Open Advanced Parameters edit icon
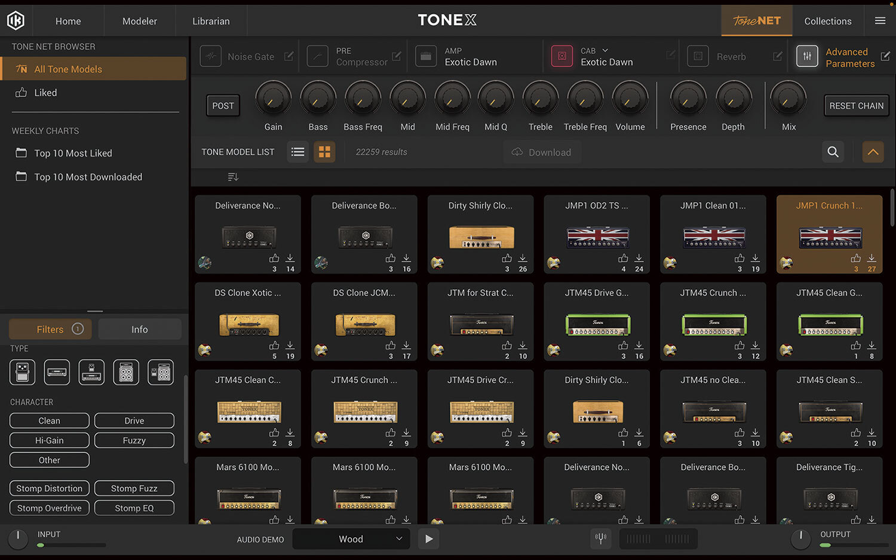 point(885,56)
